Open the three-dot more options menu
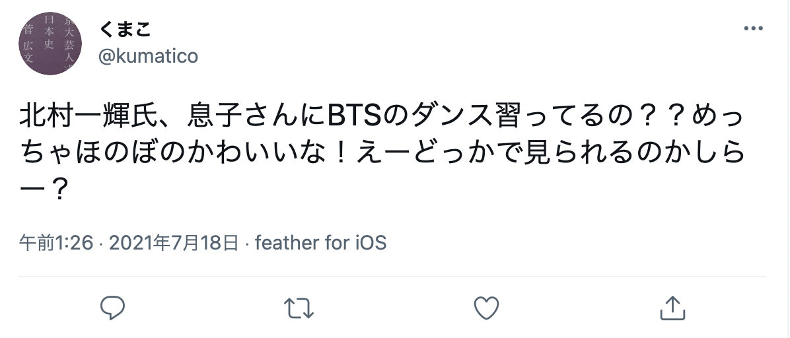Image resolution: width=790 pixels, height=338 pixels. 753,28
